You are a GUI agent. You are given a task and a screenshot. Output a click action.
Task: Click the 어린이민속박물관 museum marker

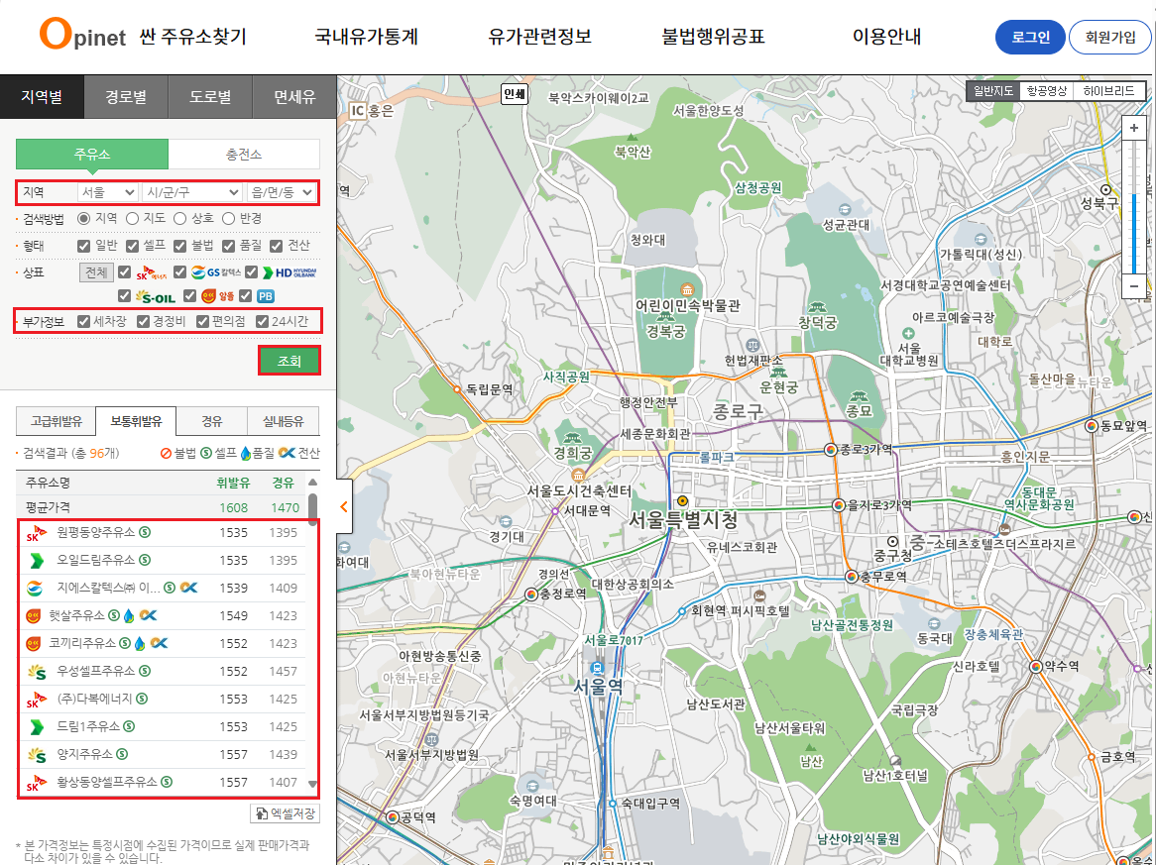click(x=687, y=288)
